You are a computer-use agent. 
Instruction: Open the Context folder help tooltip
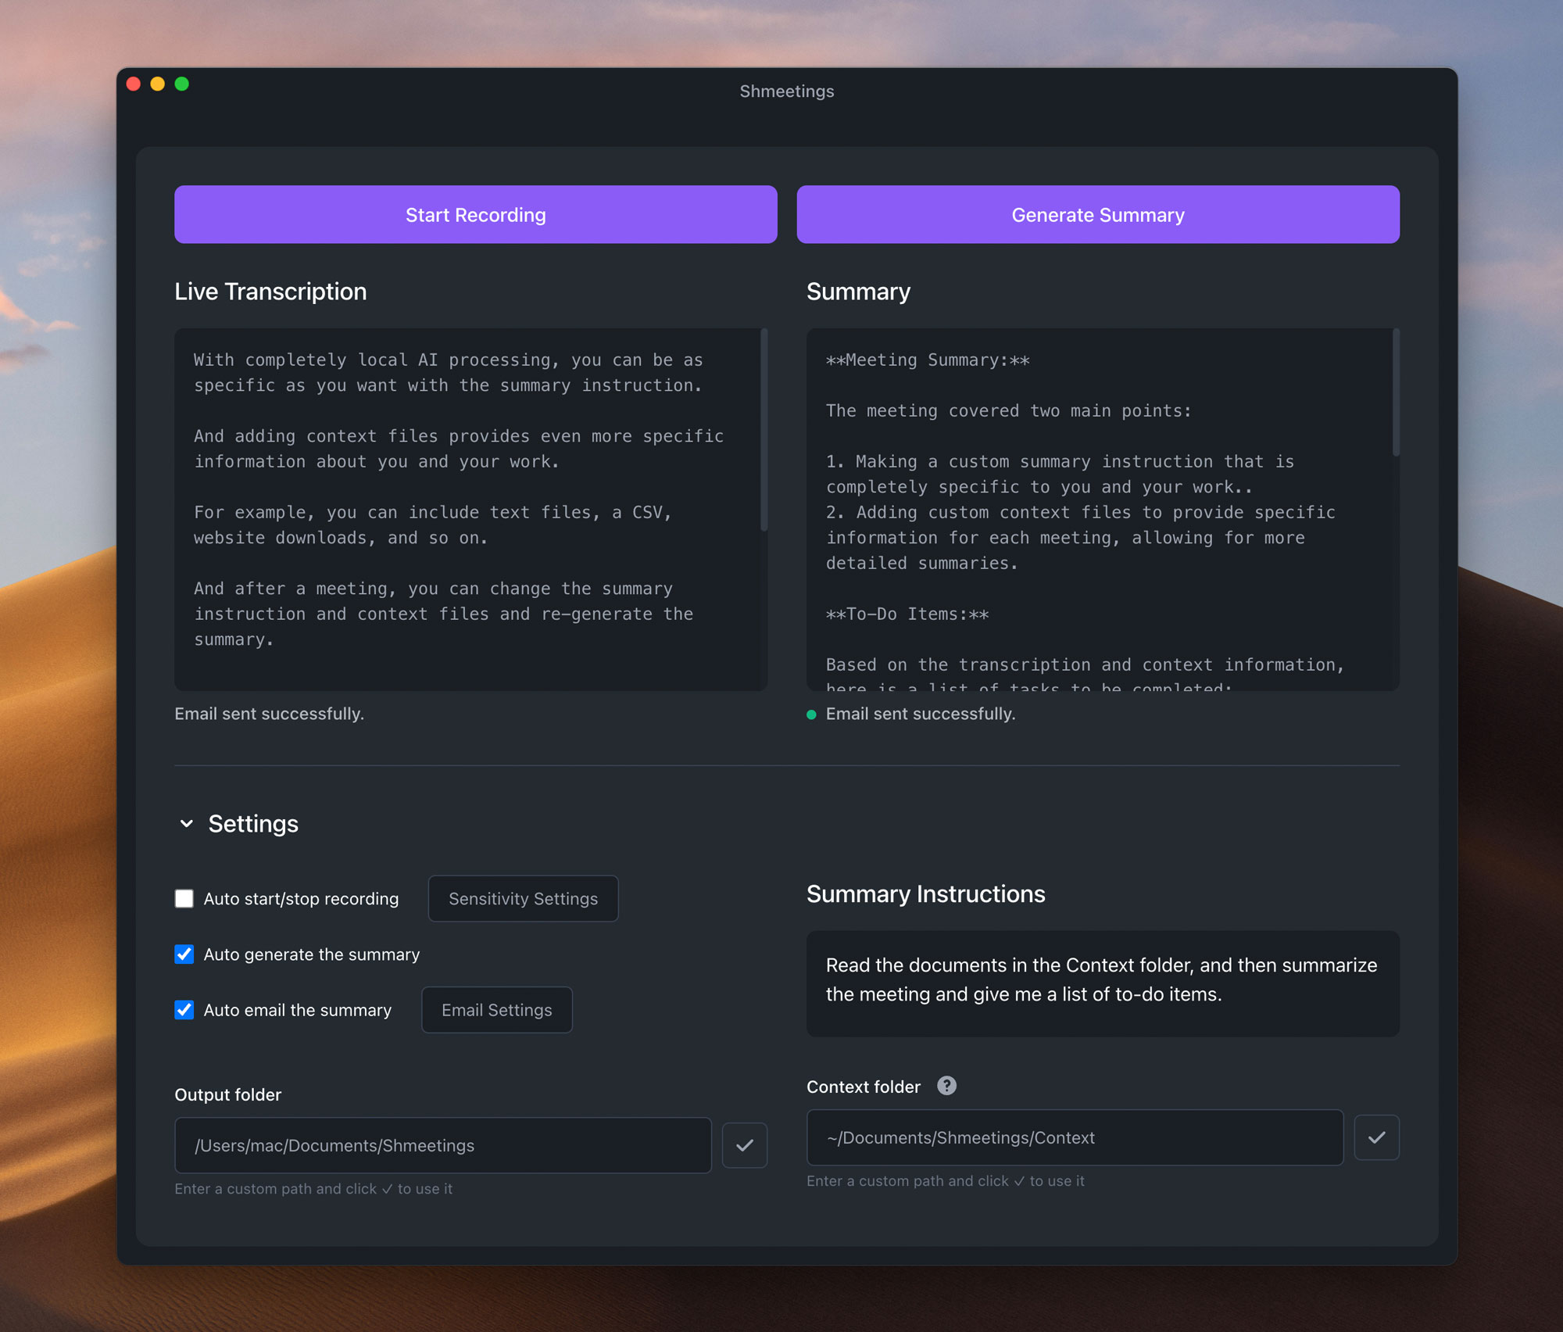pos(946,1085)
